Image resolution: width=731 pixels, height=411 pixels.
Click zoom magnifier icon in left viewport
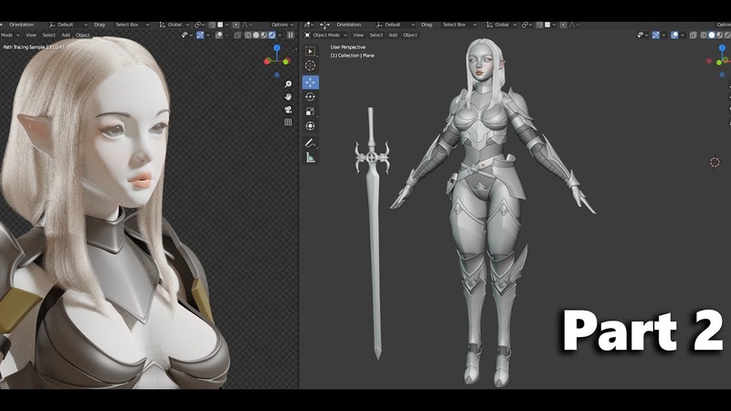coord(288,84)
